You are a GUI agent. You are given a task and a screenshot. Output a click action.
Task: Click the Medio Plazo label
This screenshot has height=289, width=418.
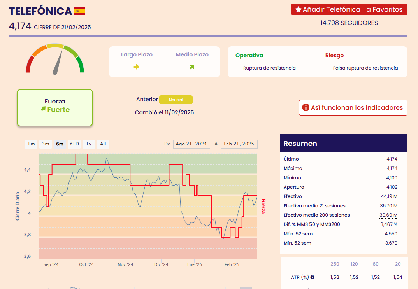(192, 54)
